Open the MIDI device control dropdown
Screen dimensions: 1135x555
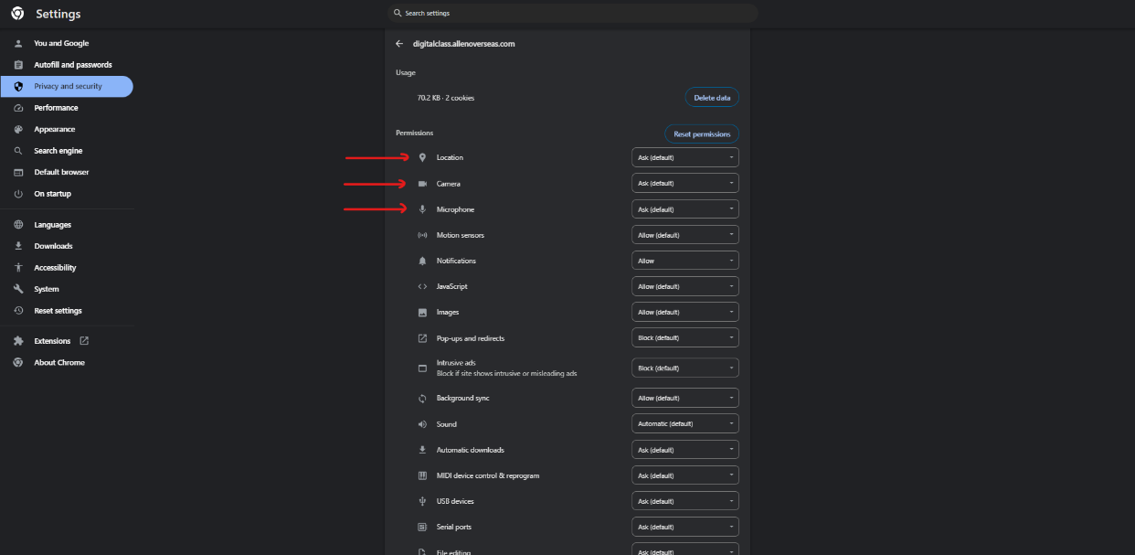coord(685,475)
